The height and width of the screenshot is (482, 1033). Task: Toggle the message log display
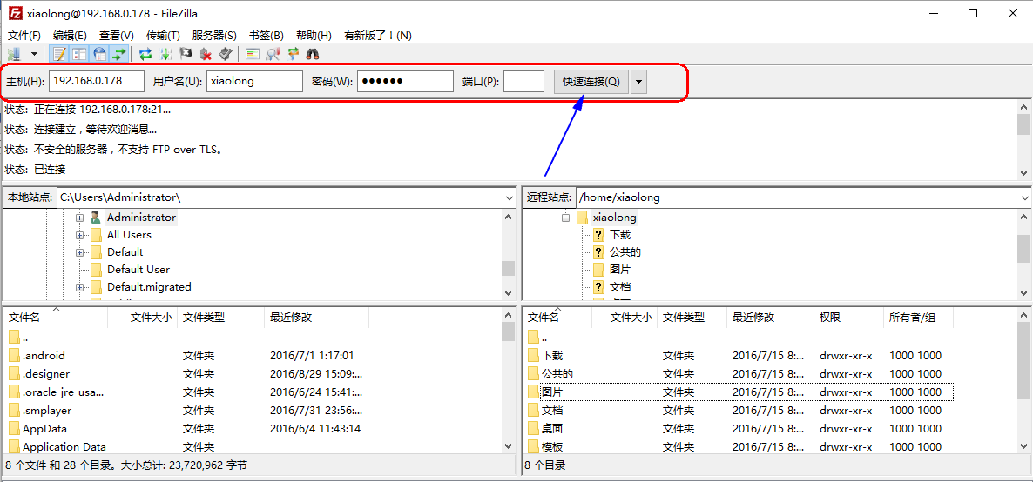coord(59,54)
